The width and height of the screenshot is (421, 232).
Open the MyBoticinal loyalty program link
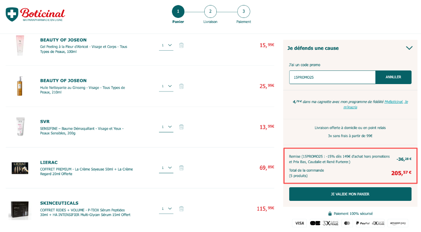(393, 102)
